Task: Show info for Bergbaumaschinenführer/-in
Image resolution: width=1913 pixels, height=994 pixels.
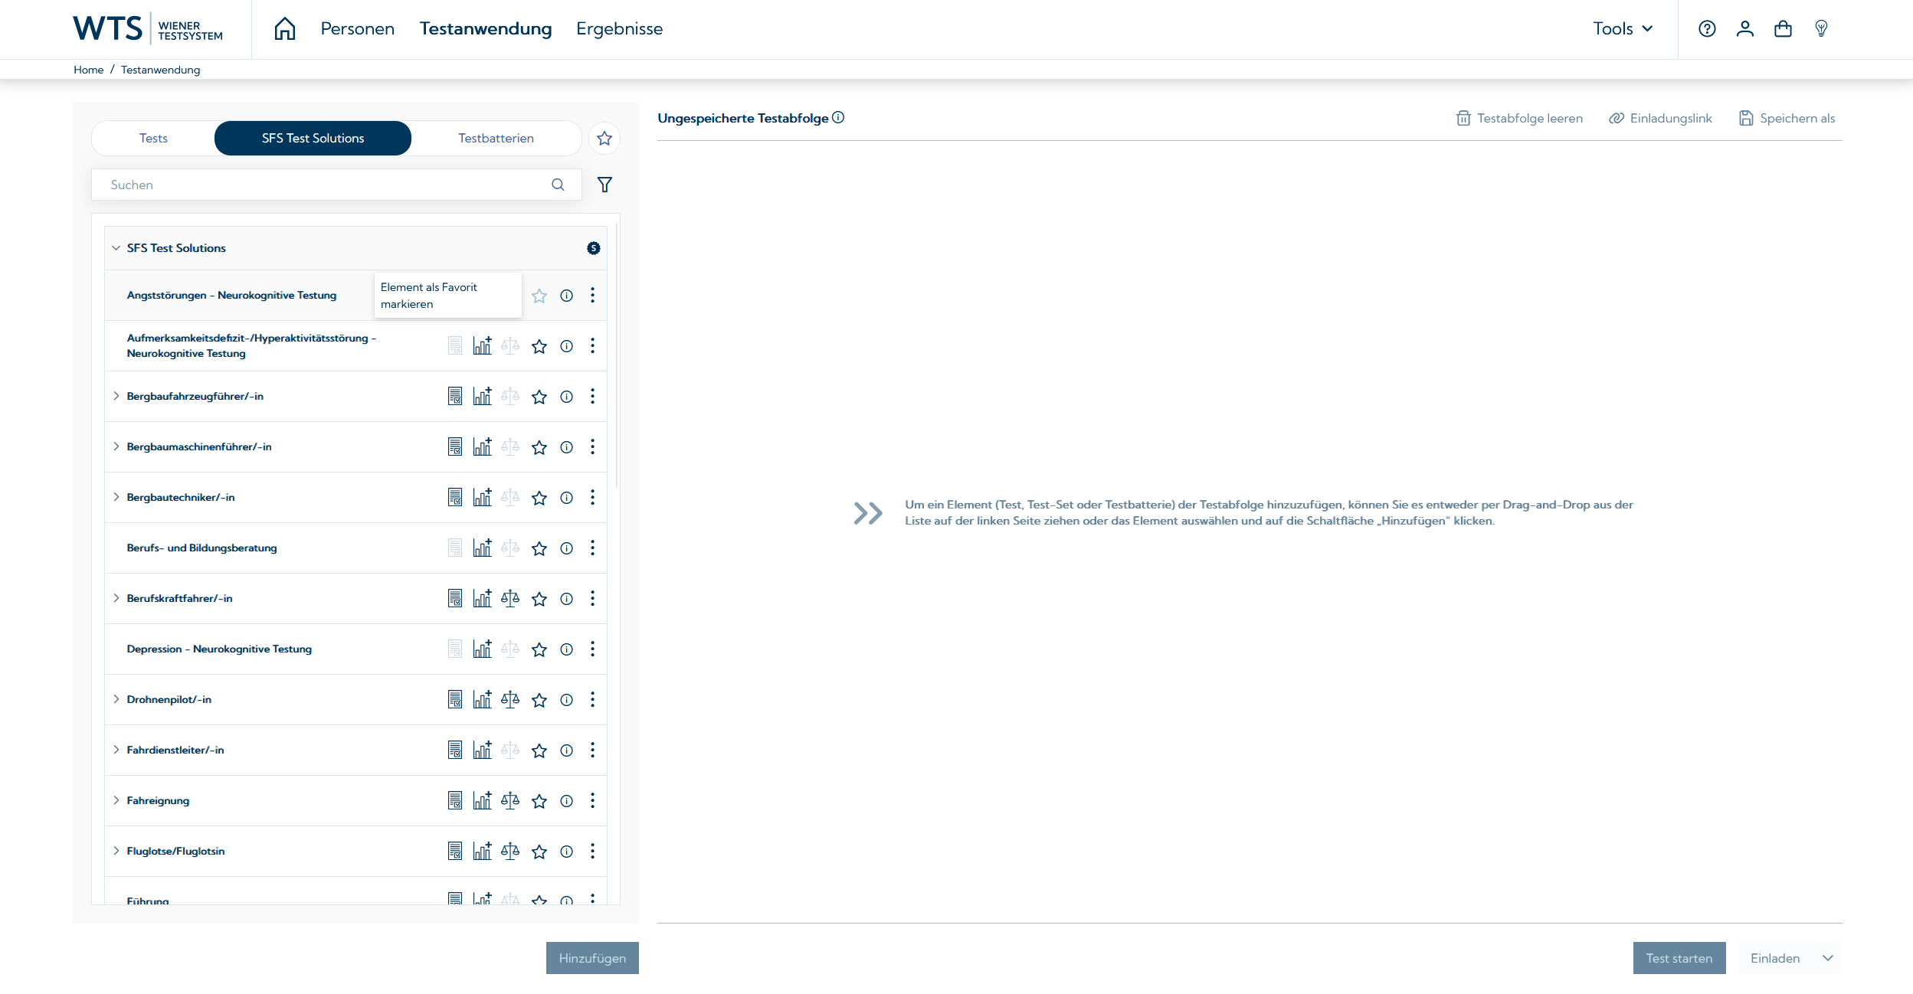Action: tap(567, 447)
